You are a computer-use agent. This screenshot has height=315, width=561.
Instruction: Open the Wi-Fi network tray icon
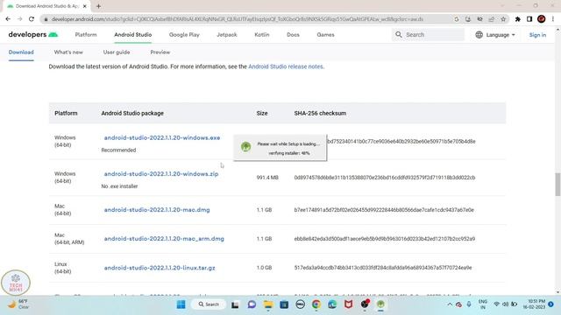click(x=497, y=304)
